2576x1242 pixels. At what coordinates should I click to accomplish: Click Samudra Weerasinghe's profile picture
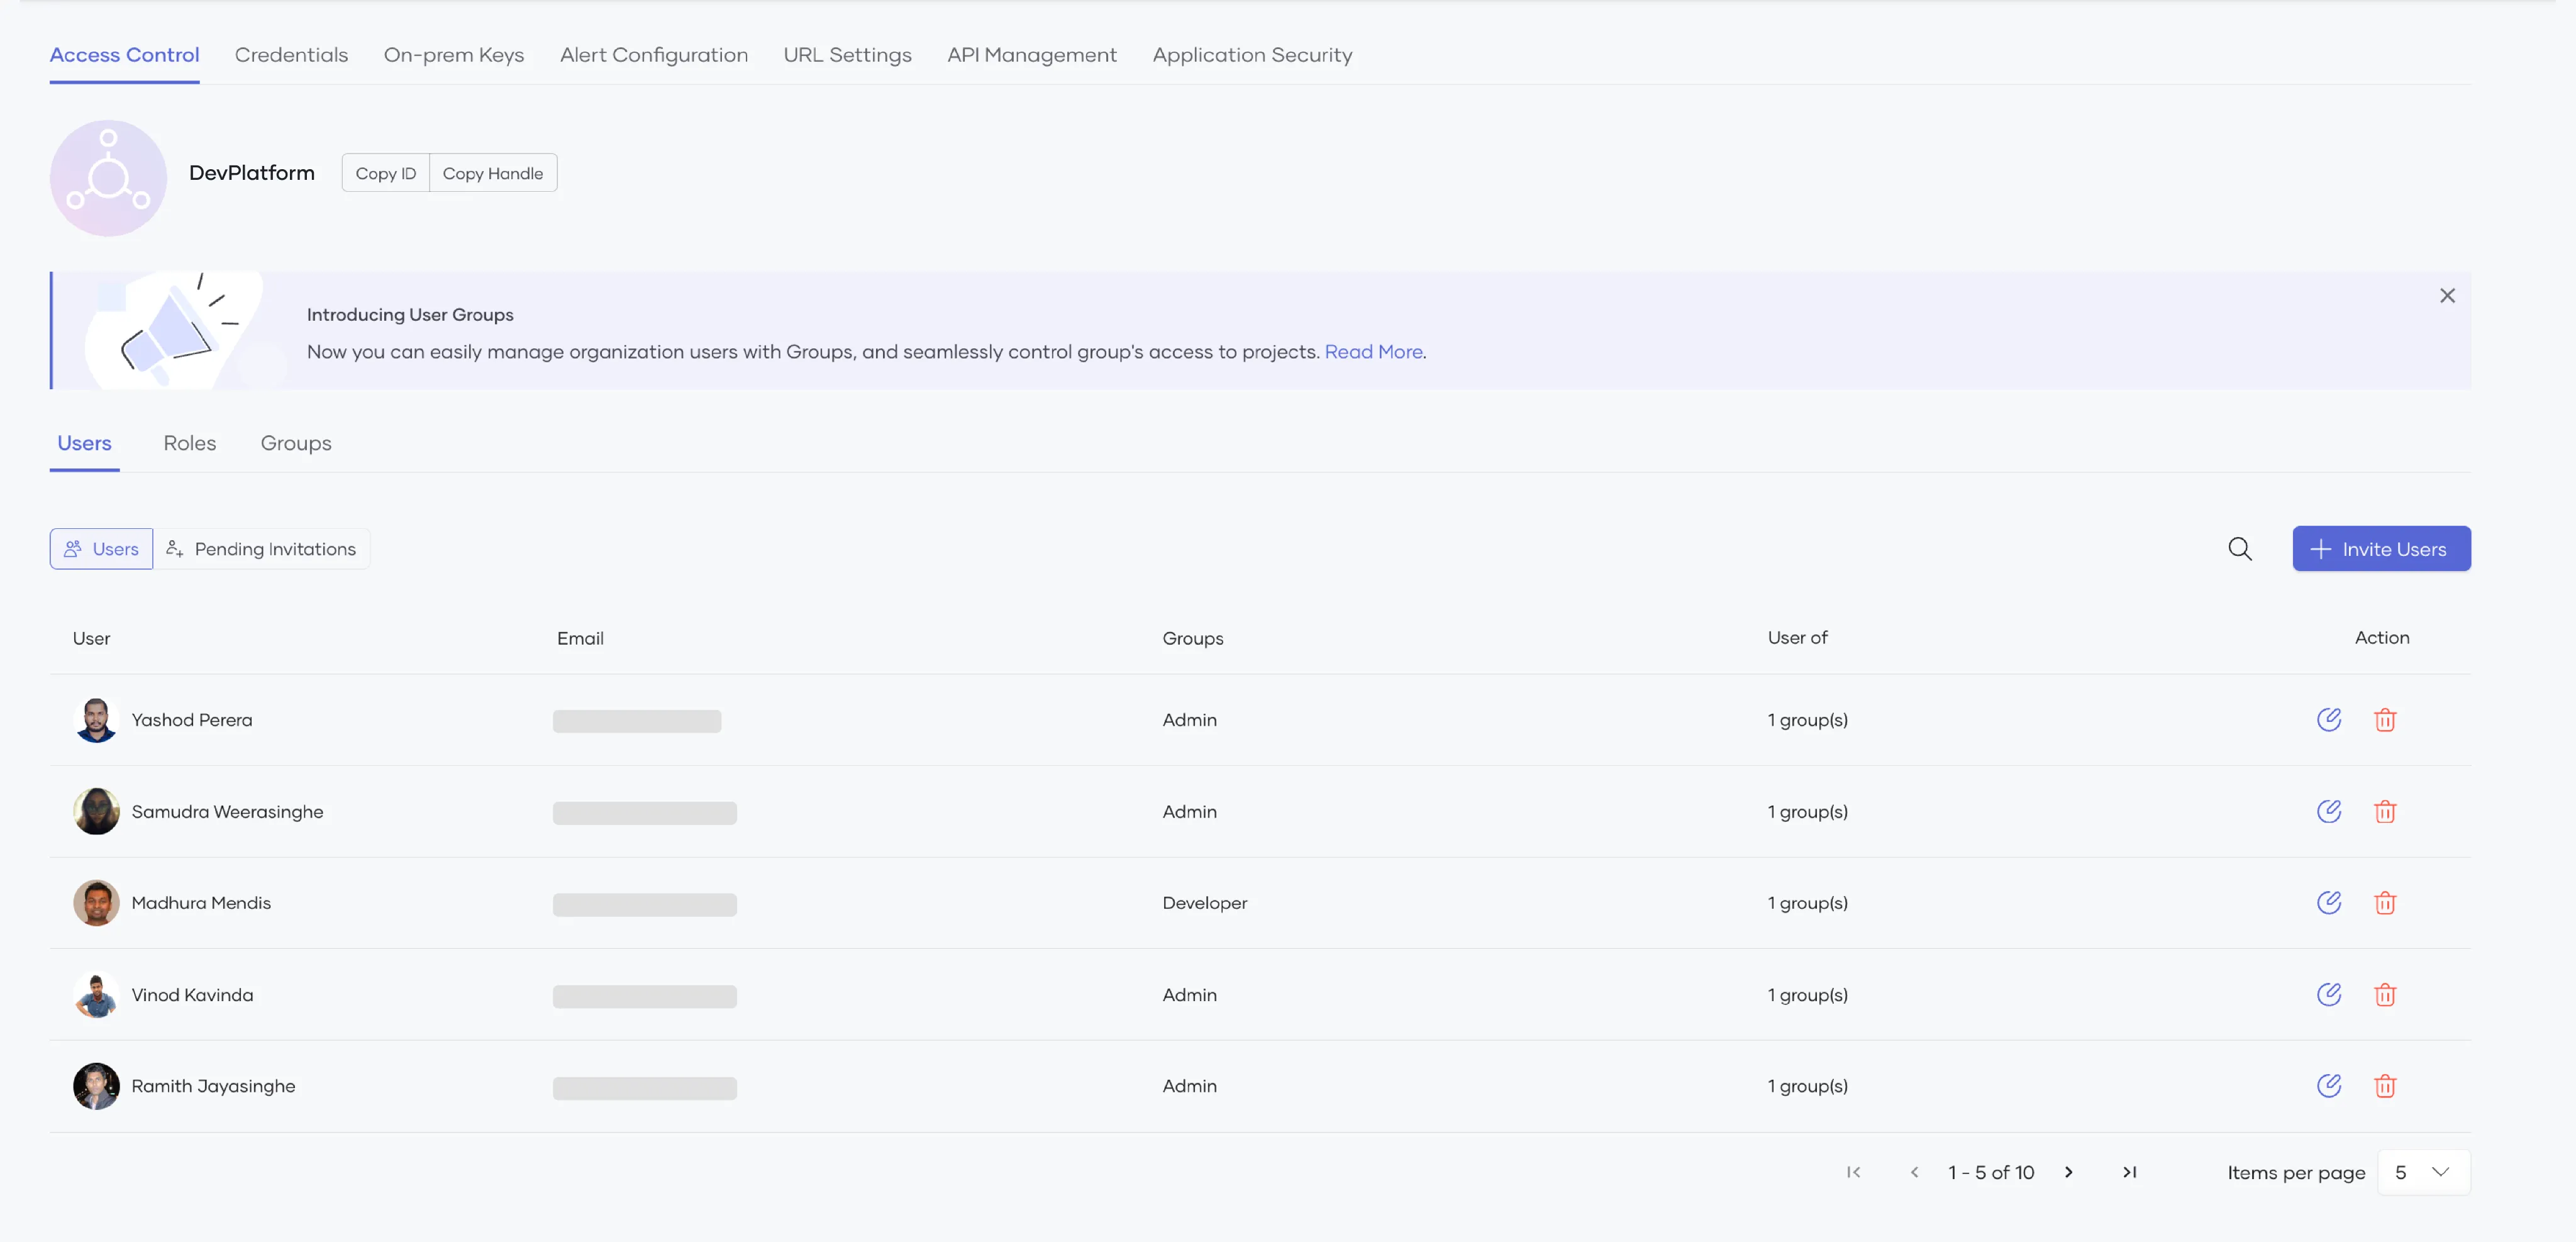tap(96, 811)
